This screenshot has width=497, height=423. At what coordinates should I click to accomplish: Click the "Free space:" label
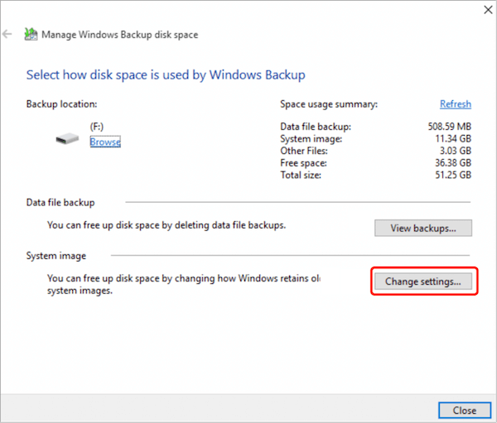[303, 163]
